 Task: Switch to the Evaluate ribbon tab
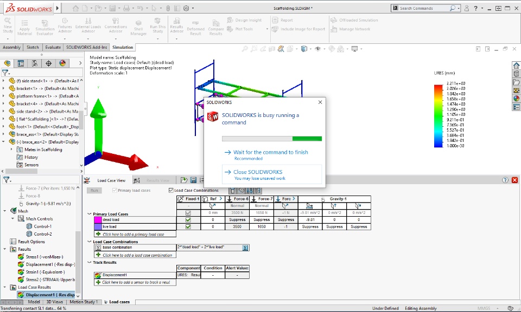point(53,48)
